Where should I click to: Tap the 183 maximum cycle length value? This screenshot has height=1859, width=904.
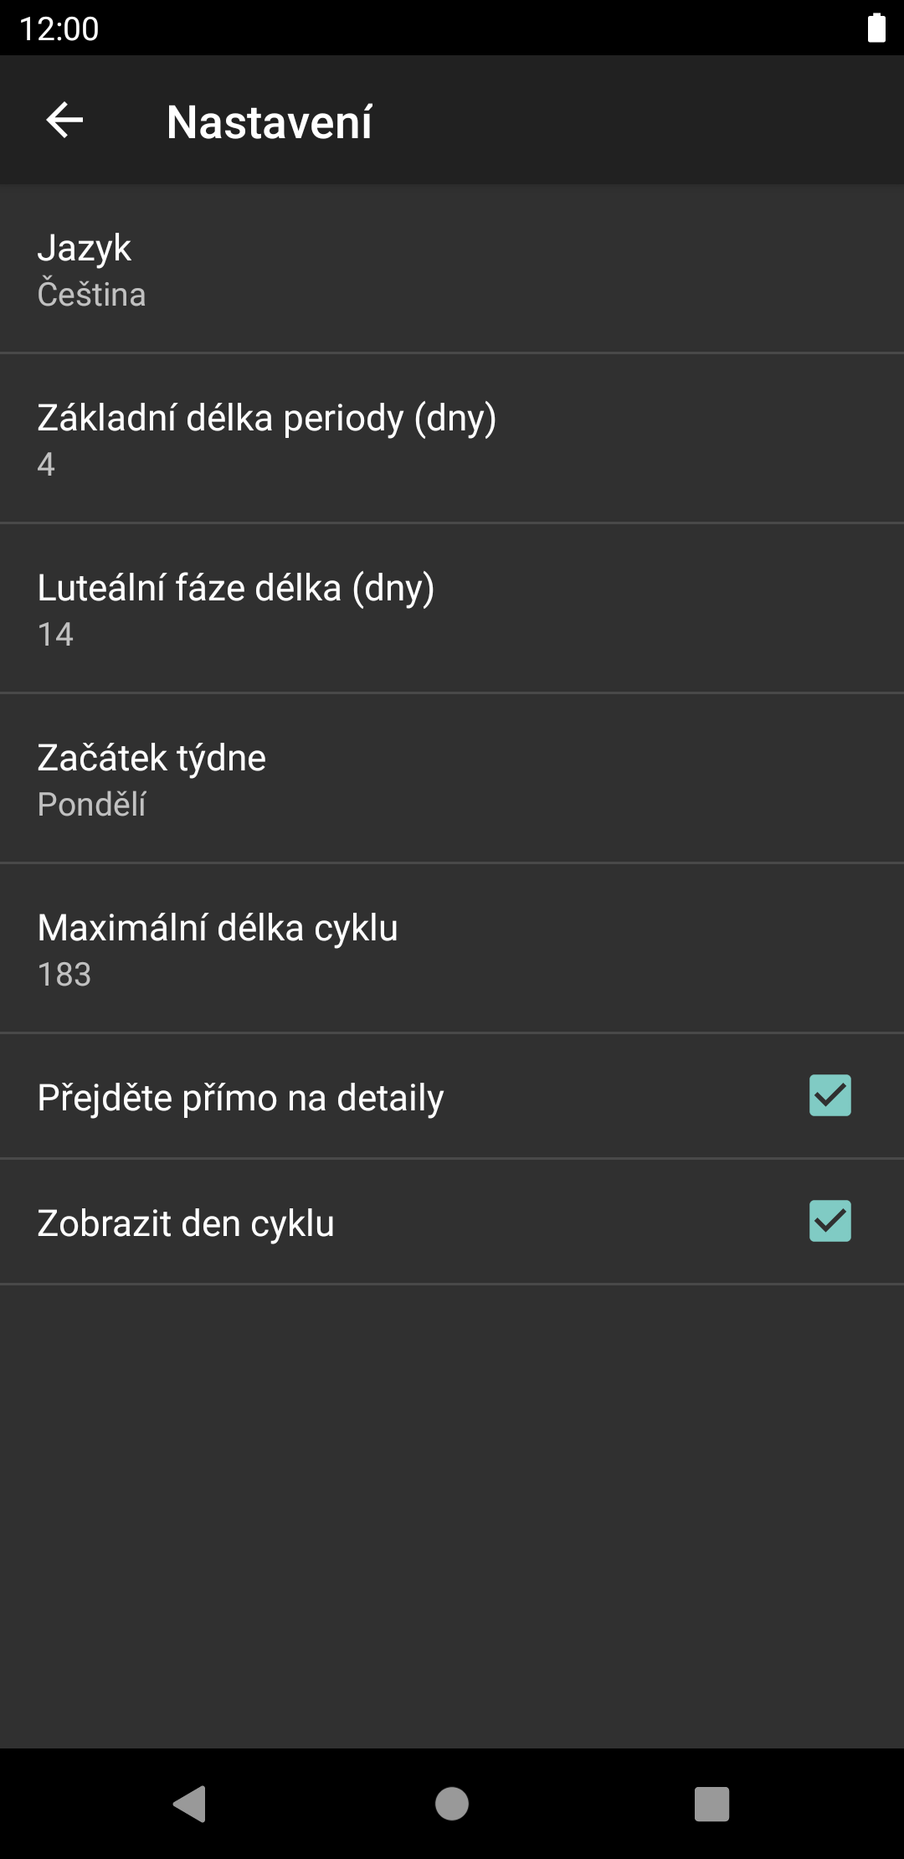[64, 975]
